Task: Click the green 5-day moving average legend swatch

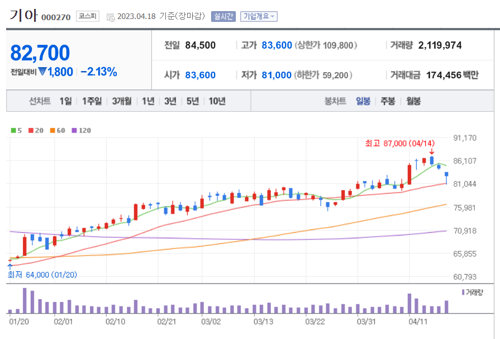Action: 13,130
